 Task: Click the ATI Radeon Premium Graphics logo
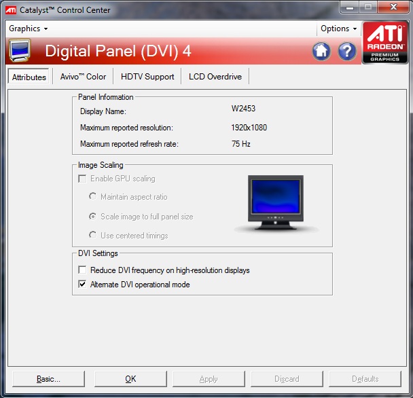point(385,42)
